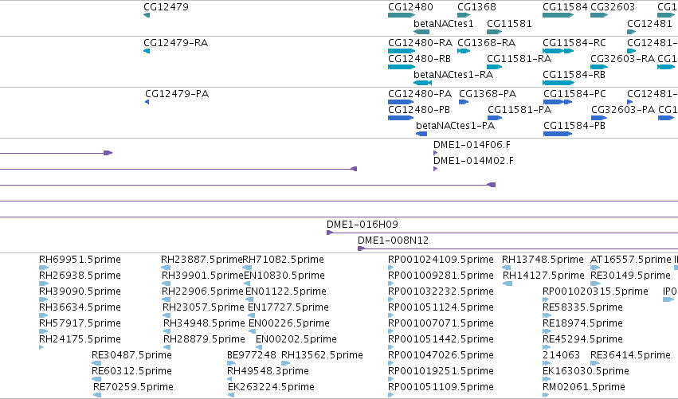Image resolution: width=678 pixels, height=399 pixels.
Task: Choose the RP001051109.5prime EST
Action: [x=391, y=395]
